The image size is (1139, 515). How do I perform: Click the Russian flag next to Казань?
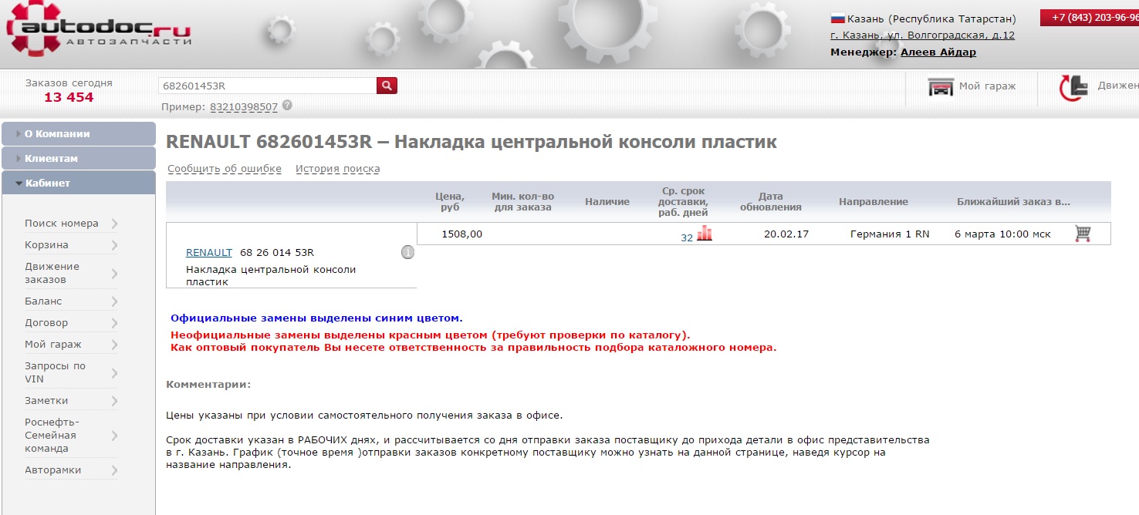tap(837, 19)
